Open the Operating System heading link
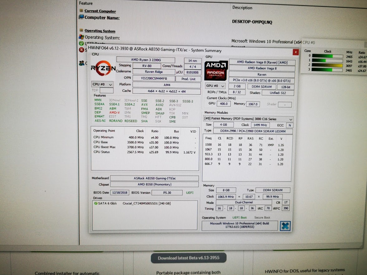The image size is (367, 275). [x=100, y=31]
